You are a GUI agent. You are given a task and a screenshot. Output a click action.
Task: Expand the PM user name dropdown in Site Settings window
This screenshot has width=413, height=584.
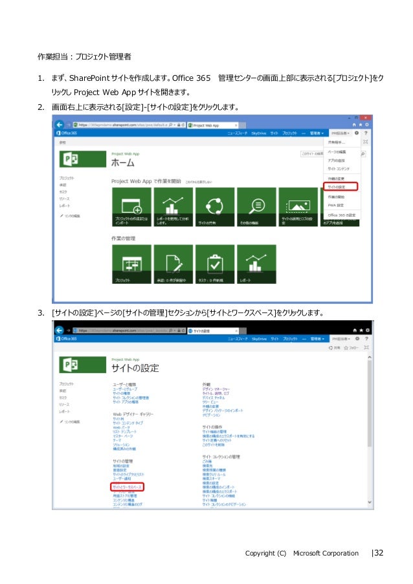pos(341,338)
